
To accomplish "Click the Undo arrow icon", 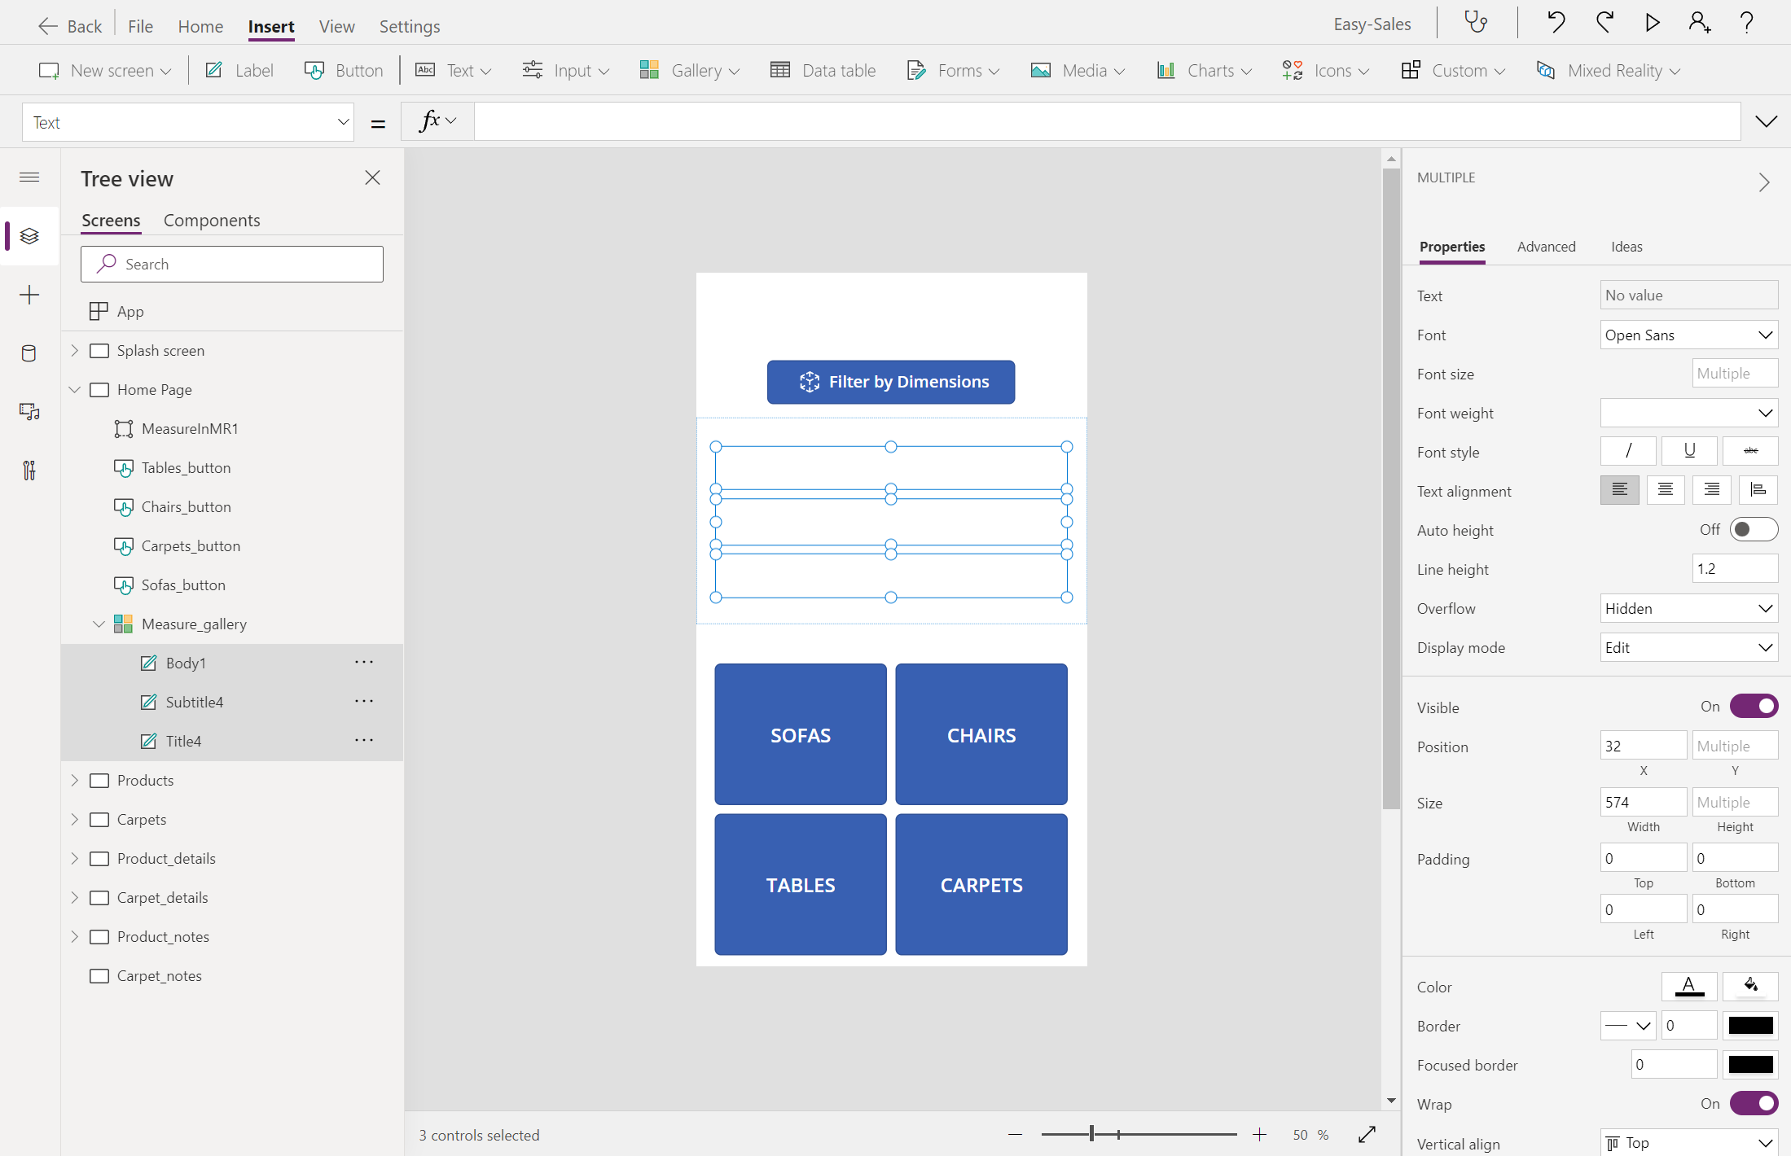I will [1556, 22].
